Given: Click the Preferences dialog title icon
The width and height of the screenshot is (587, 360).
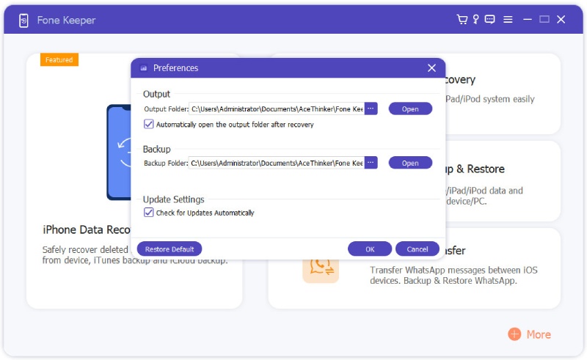Looking at the screenshot, I should pos(143,68).
